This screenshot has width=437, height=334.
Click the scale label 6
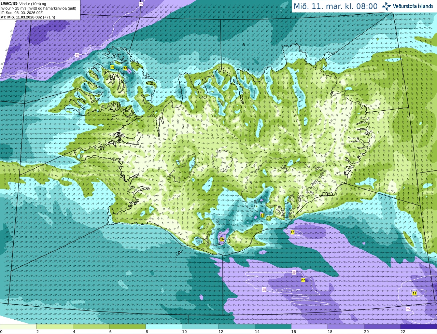click(x=110, y=331)
